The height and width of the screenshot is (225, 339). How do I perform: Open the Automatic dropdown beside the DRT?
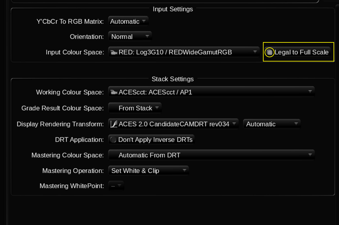pos(272,124)
